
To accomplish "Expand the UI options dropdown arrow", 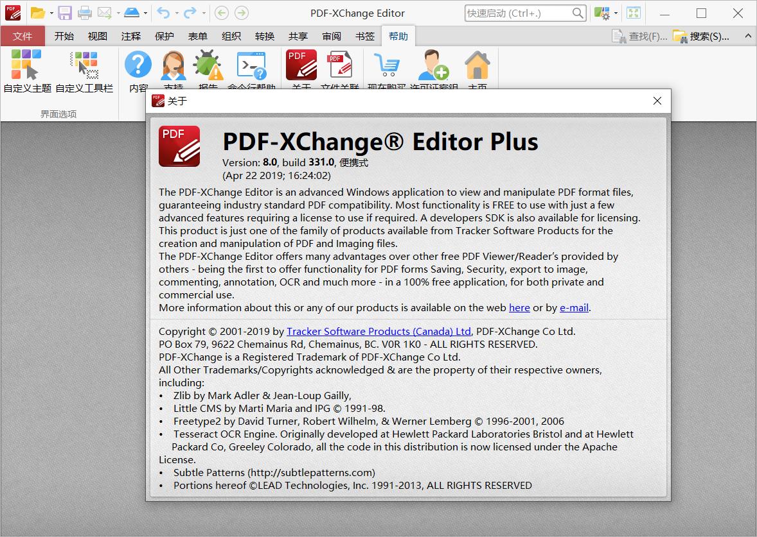I will pos(616,13).
